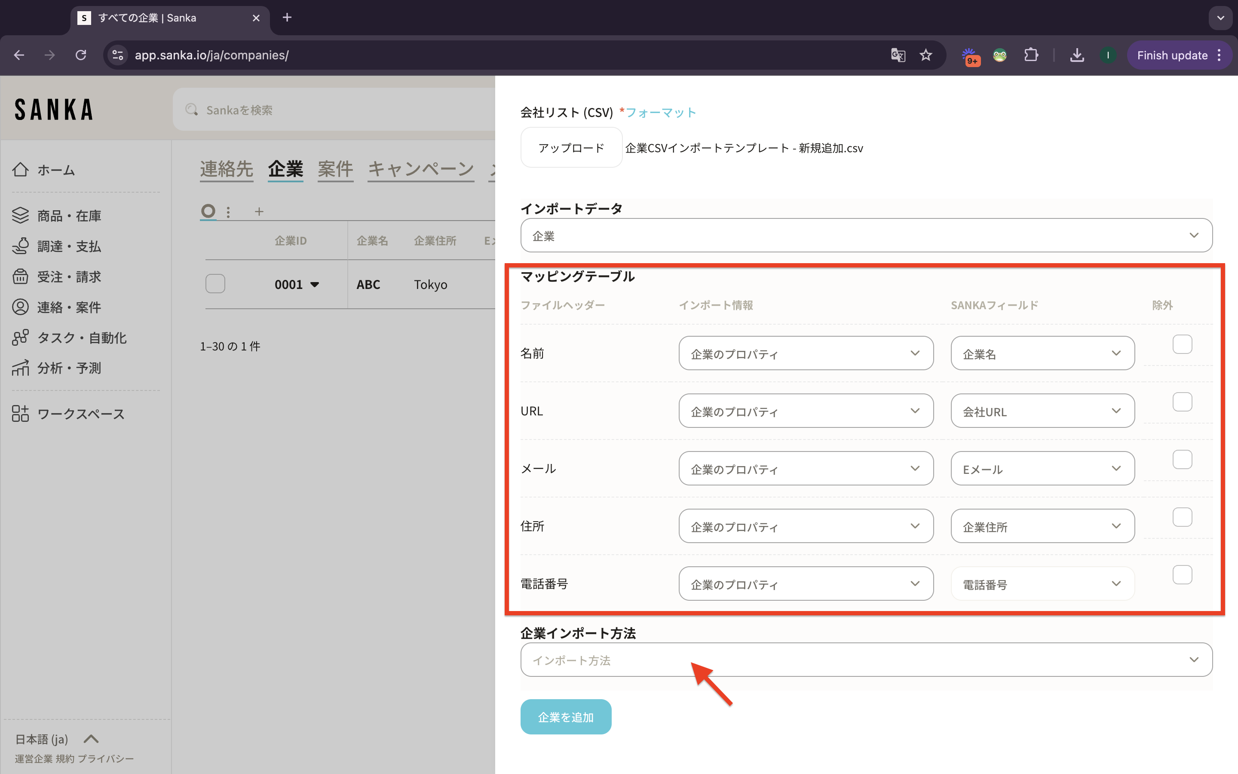Select the 調達・支払 hand-coin icon

tap(21, 246)
